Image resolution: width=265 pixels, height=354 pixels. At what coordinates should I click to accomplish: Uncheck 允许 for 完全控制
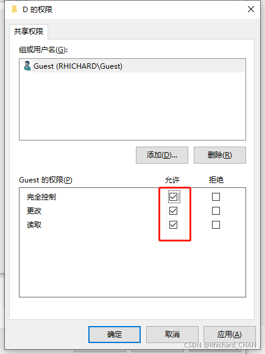coord(174,196)
